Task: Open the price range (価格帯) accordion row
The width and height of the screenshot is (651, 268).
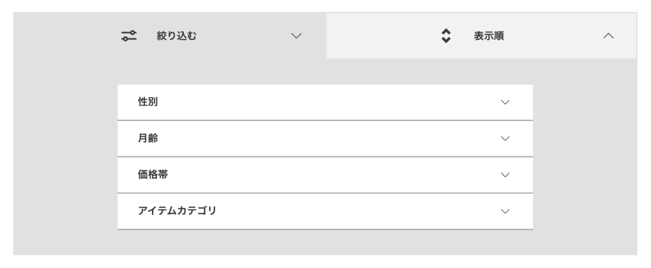Action: (x=325, y=175)
